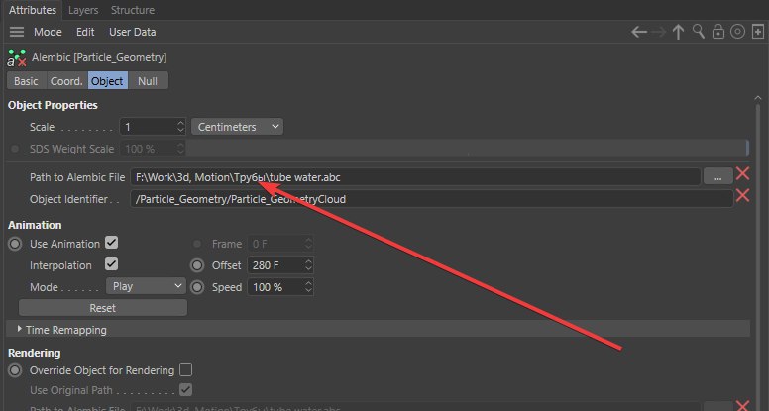769x411 pixels.
Task: Click the Path to Alembic File field
Action: tap(415, 177)
